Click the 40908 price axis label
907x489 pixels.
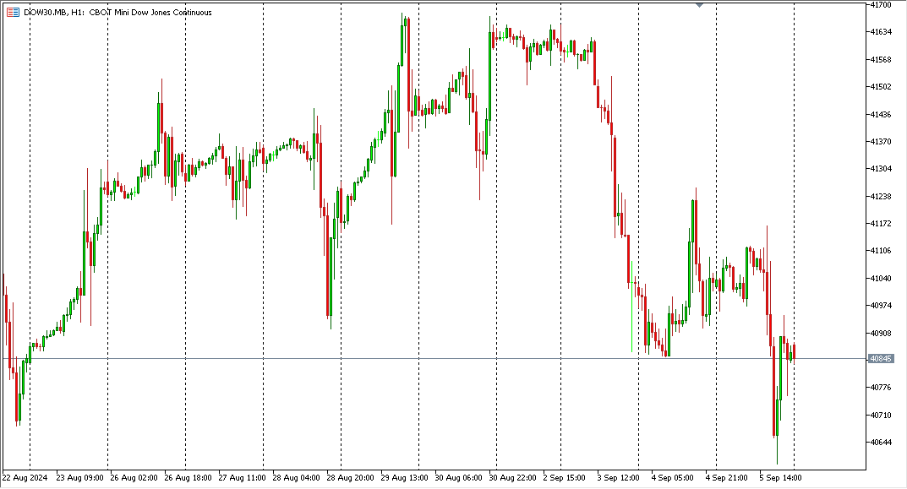881,334
